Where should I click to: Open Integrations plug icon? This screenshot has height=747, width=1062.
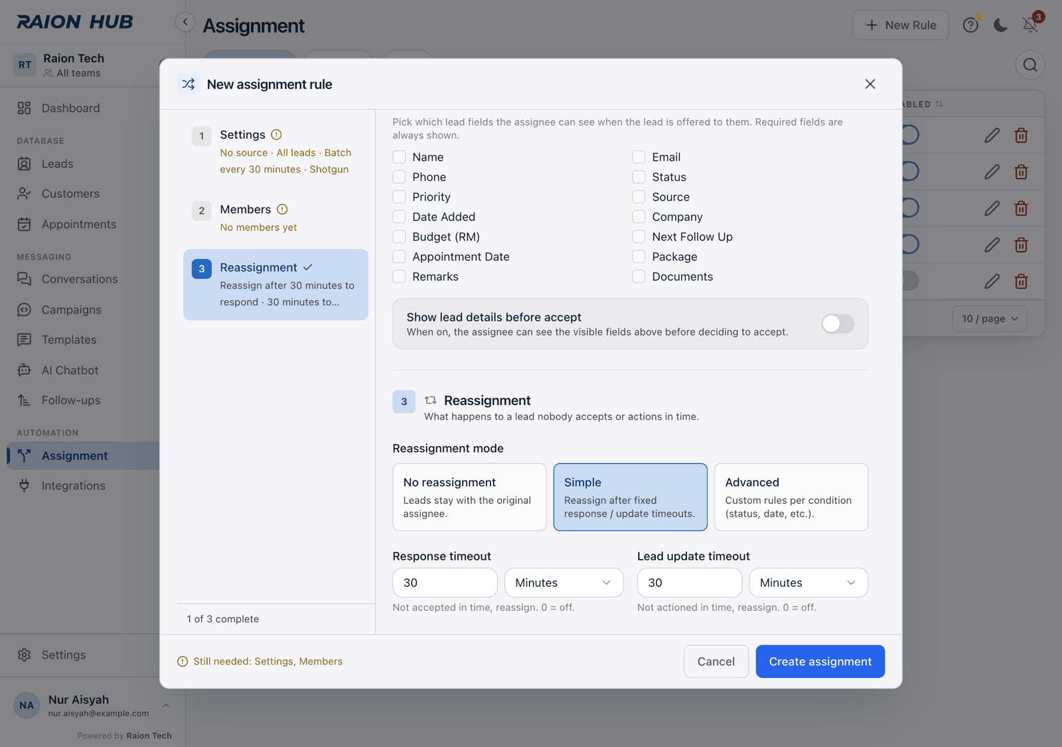[x=25, y=485]
